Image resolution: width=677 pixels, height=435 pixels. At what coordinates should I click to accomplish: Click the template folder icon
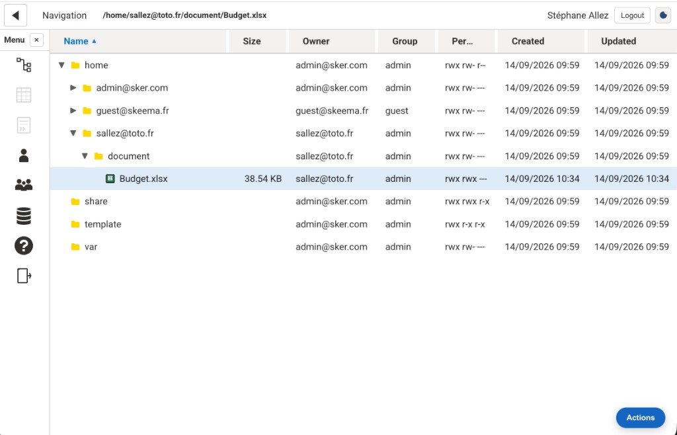[x=75, y=224]
